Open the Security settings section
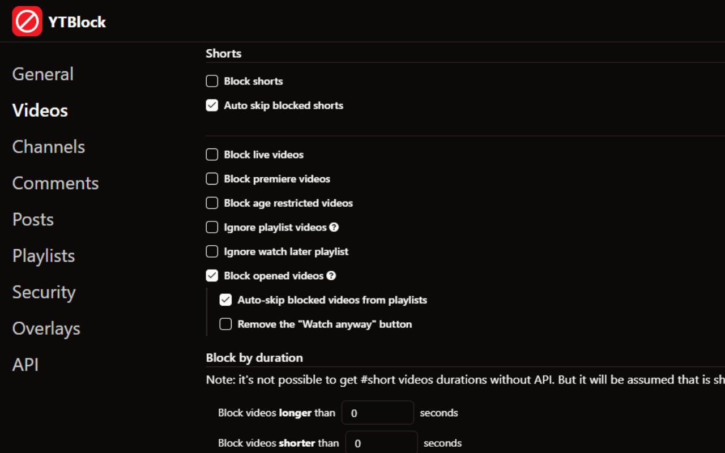This screenshot has width=725, height=453. pyautogui.click(x=44, y=292)
